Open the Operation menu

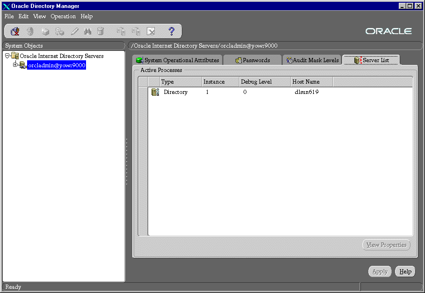(63, 16)
